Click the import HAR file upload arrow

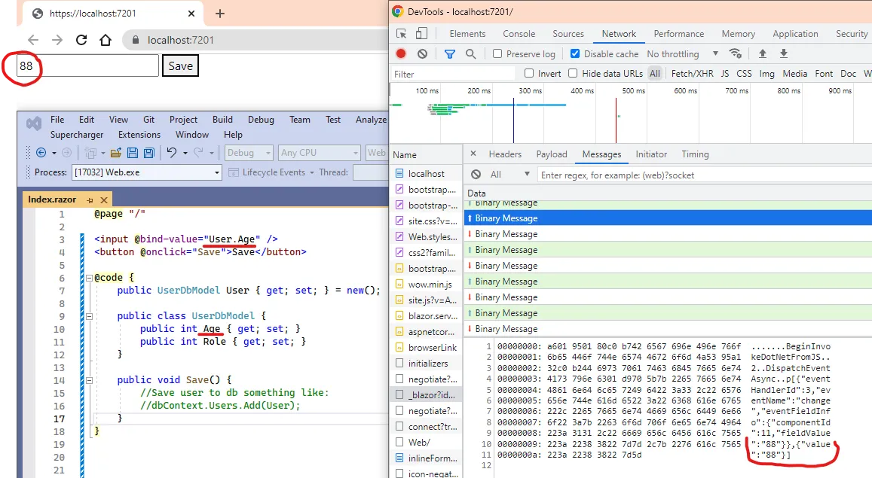762,53
